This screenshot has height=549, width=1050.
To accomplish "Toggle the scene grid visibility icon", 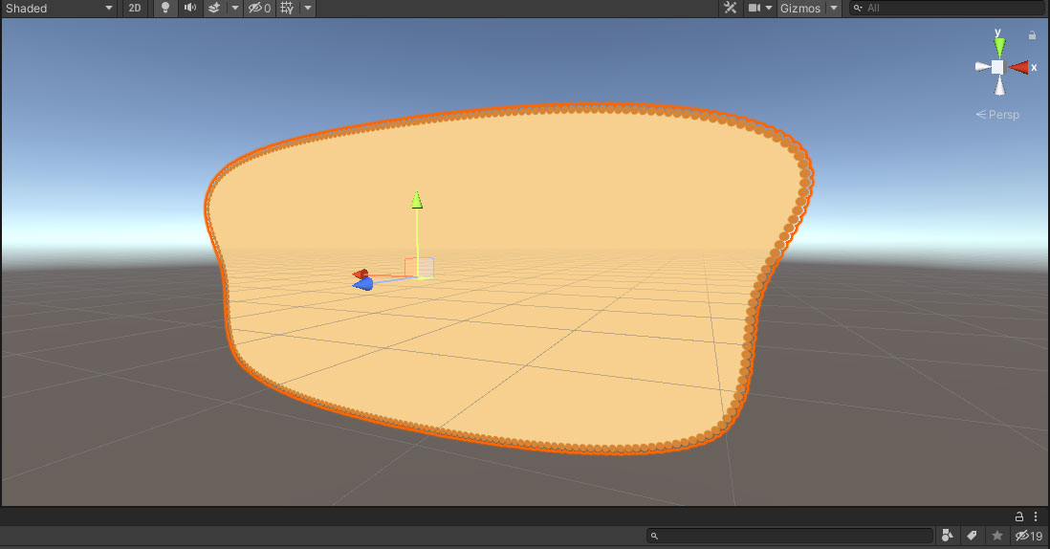I will [287, 8].
